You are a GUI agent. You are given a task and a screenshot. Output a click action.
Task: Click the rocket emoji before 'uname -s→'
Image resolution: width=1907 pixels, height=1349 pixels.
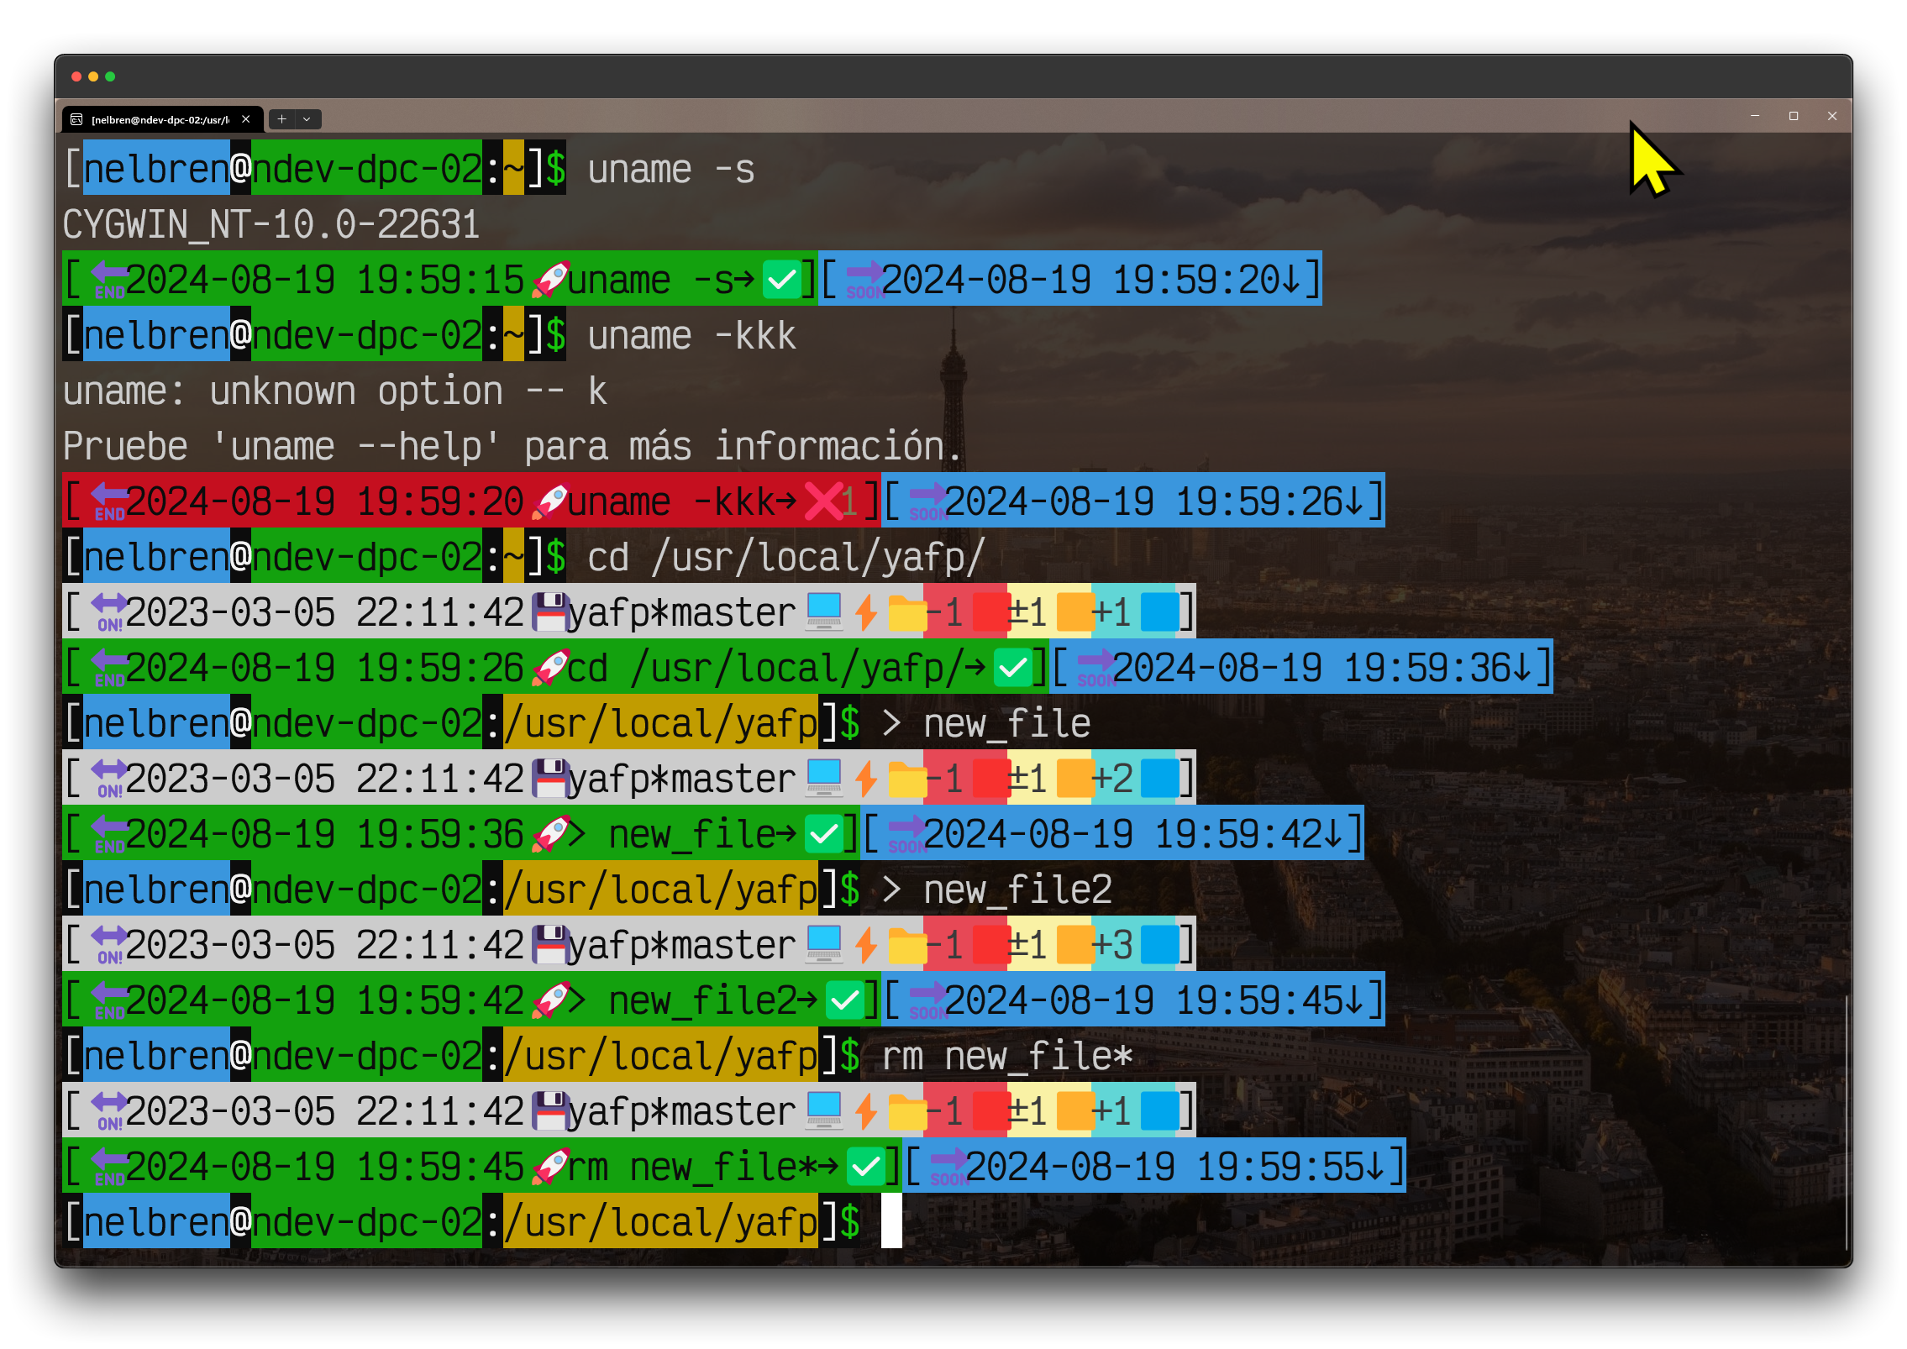coord(550,279)
